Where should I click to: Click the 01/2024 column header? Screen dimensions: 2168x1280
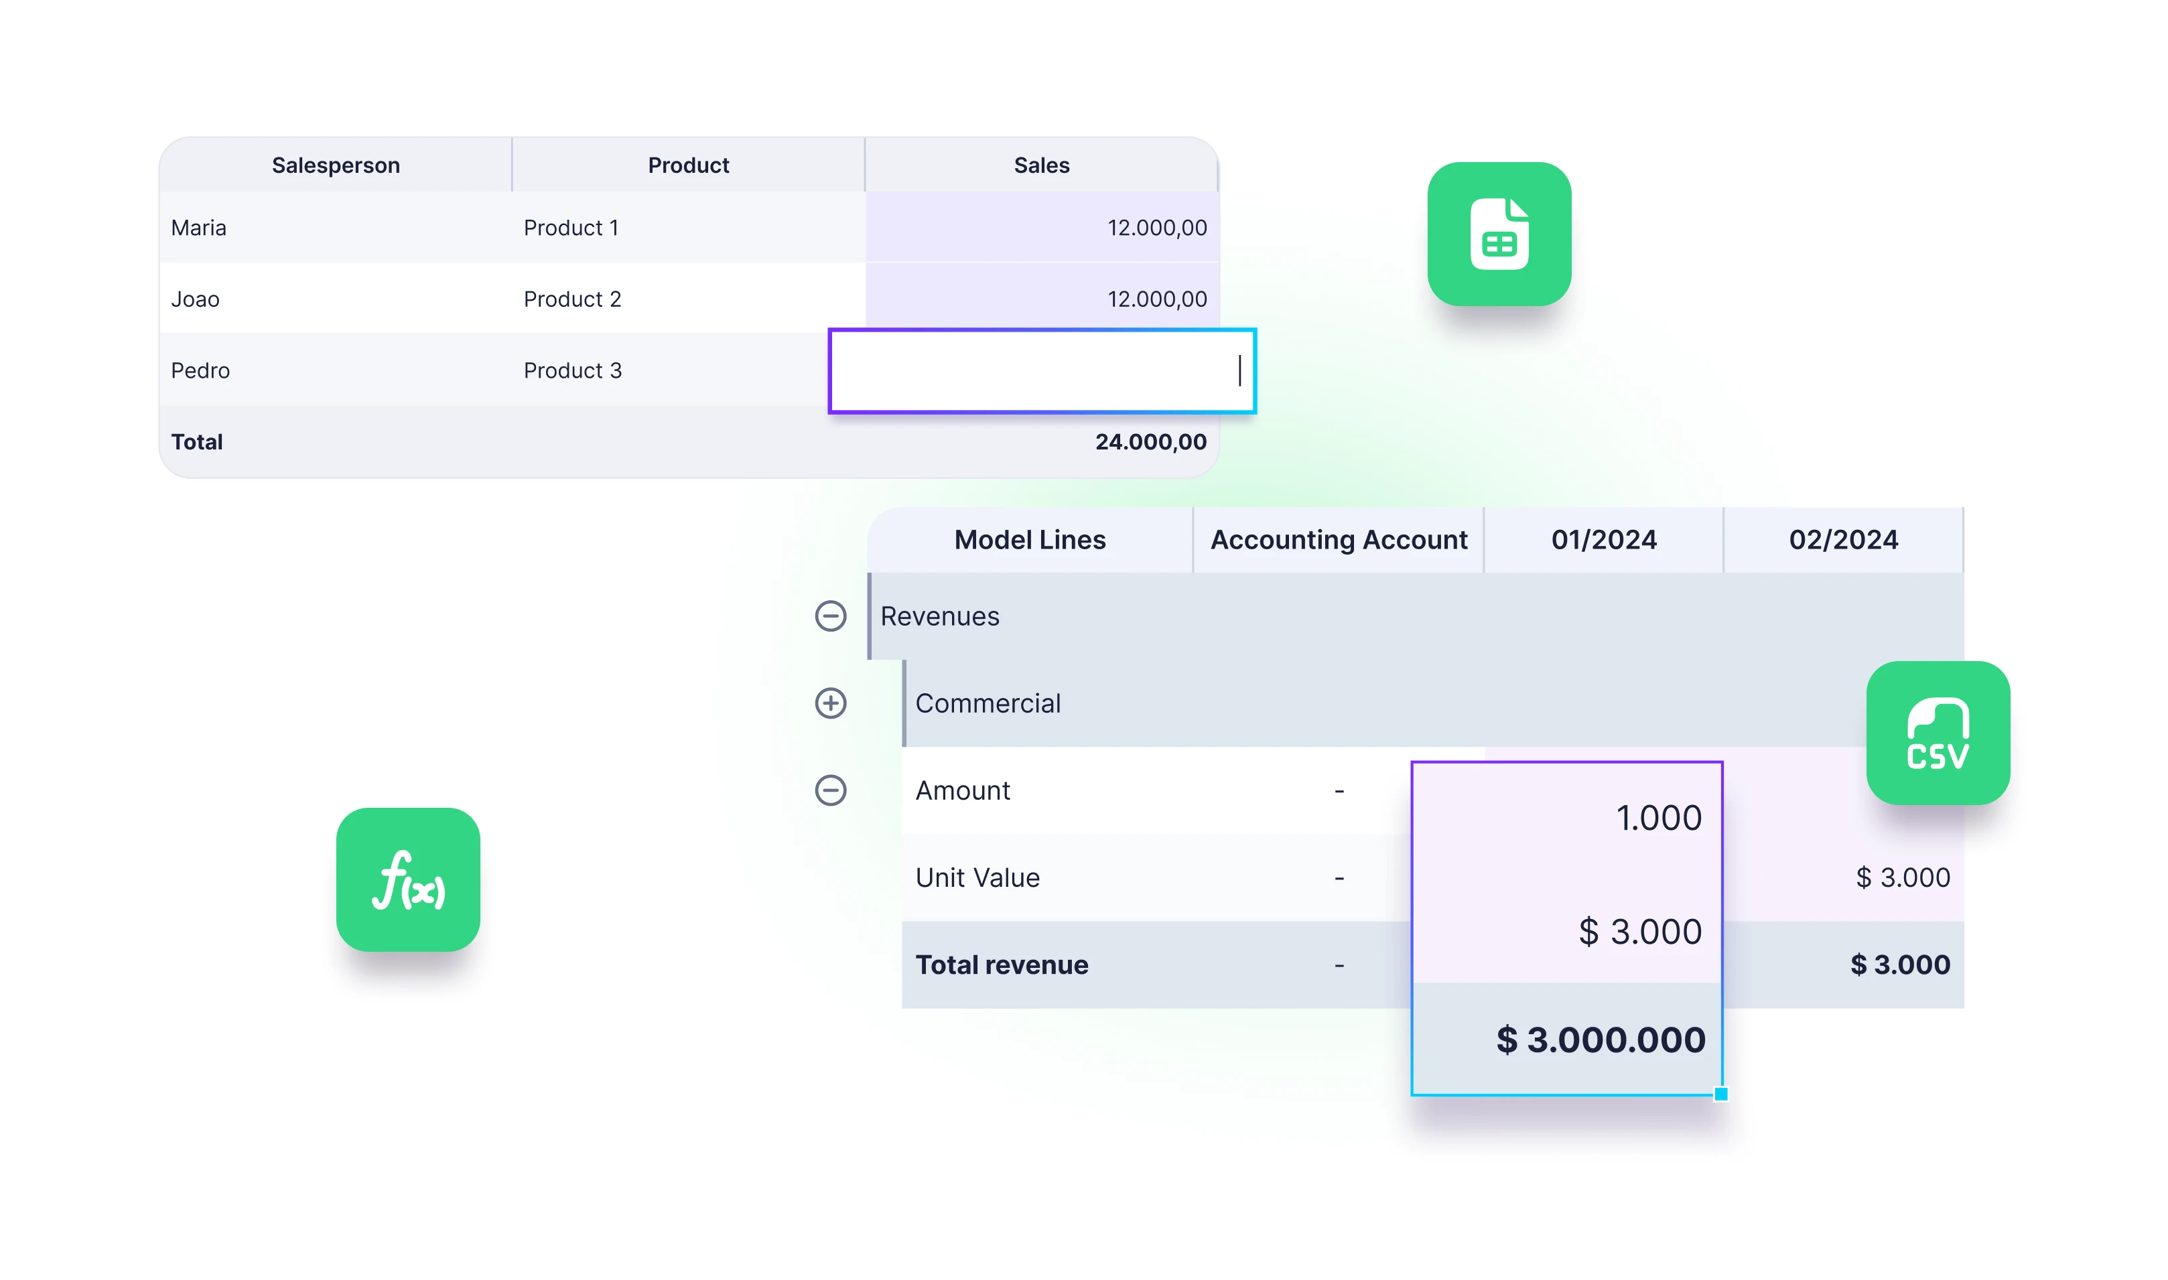coord(1603,540)
